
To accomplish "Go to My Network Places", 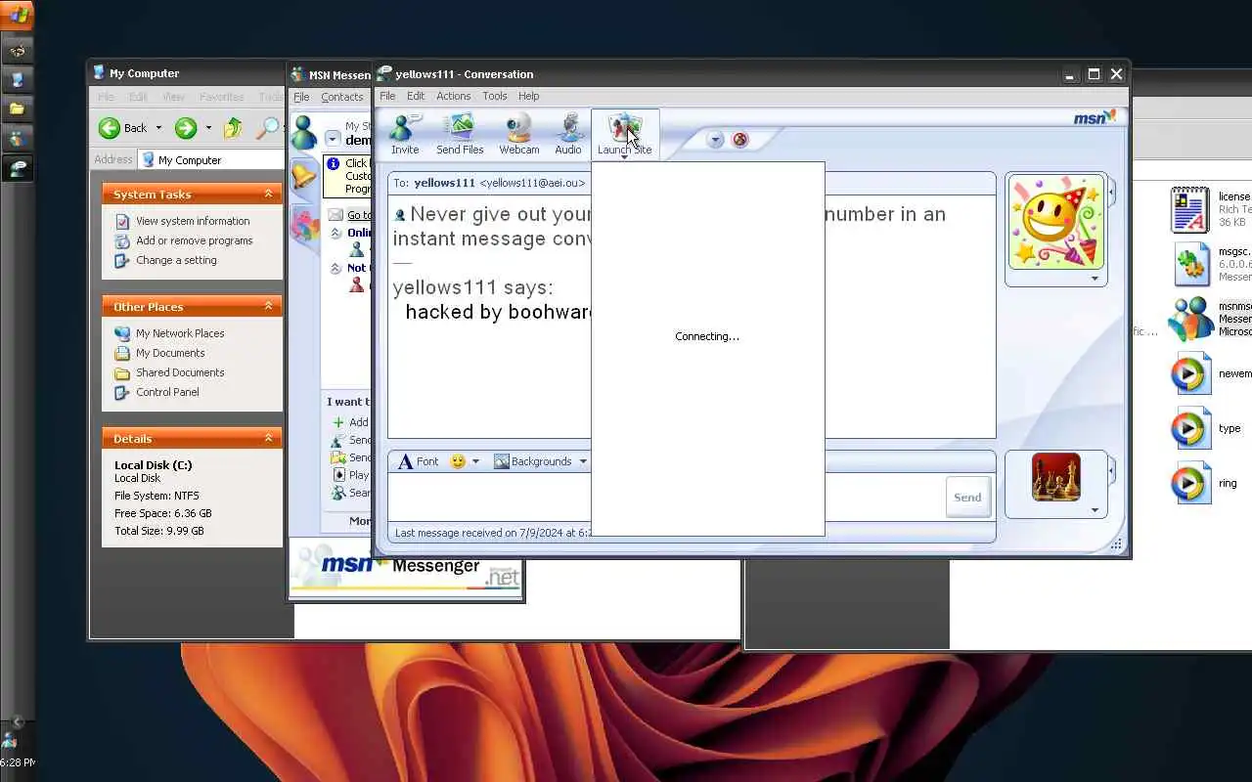I will [180, 333].
